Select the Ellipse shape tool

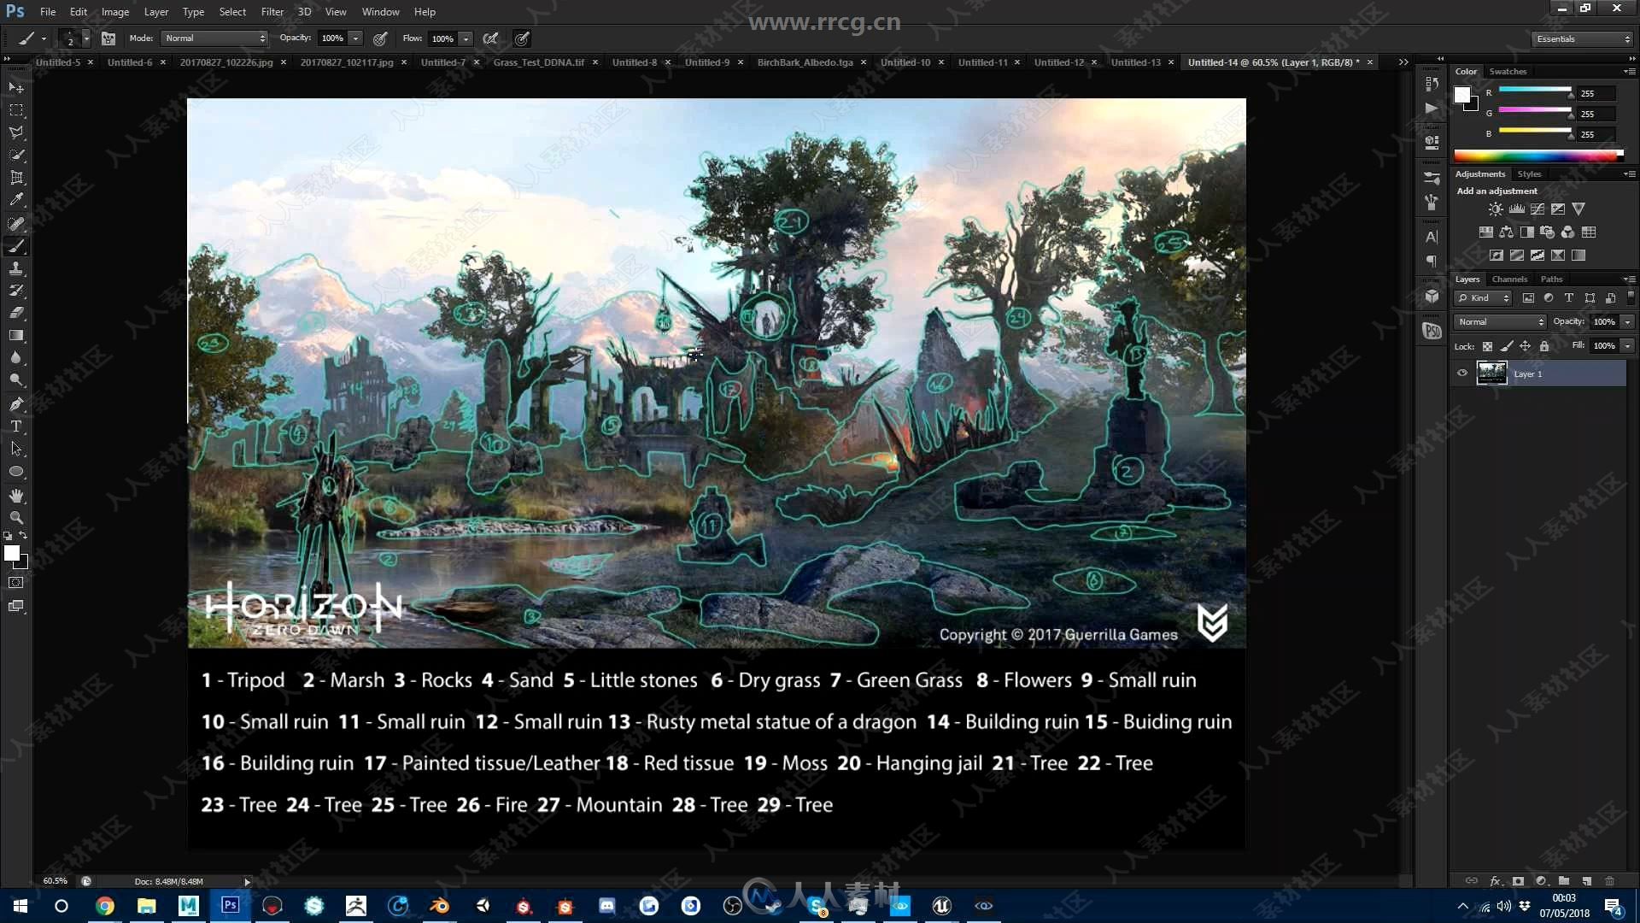click(16, 472)
